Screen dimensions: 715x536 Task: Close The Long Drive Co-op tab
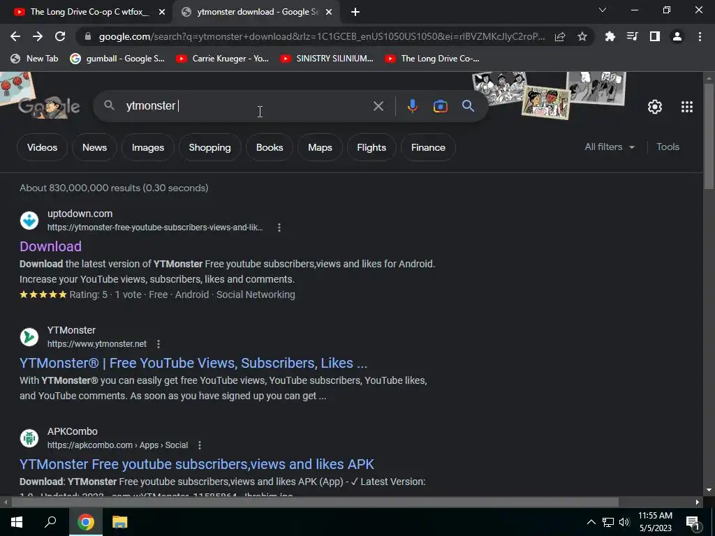162,13
